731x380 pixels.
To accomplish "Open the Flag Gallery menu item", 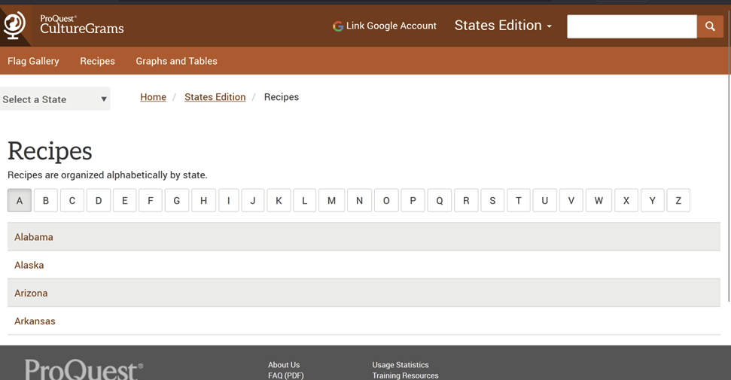I will pyautogui.click(x=33, y=61).
